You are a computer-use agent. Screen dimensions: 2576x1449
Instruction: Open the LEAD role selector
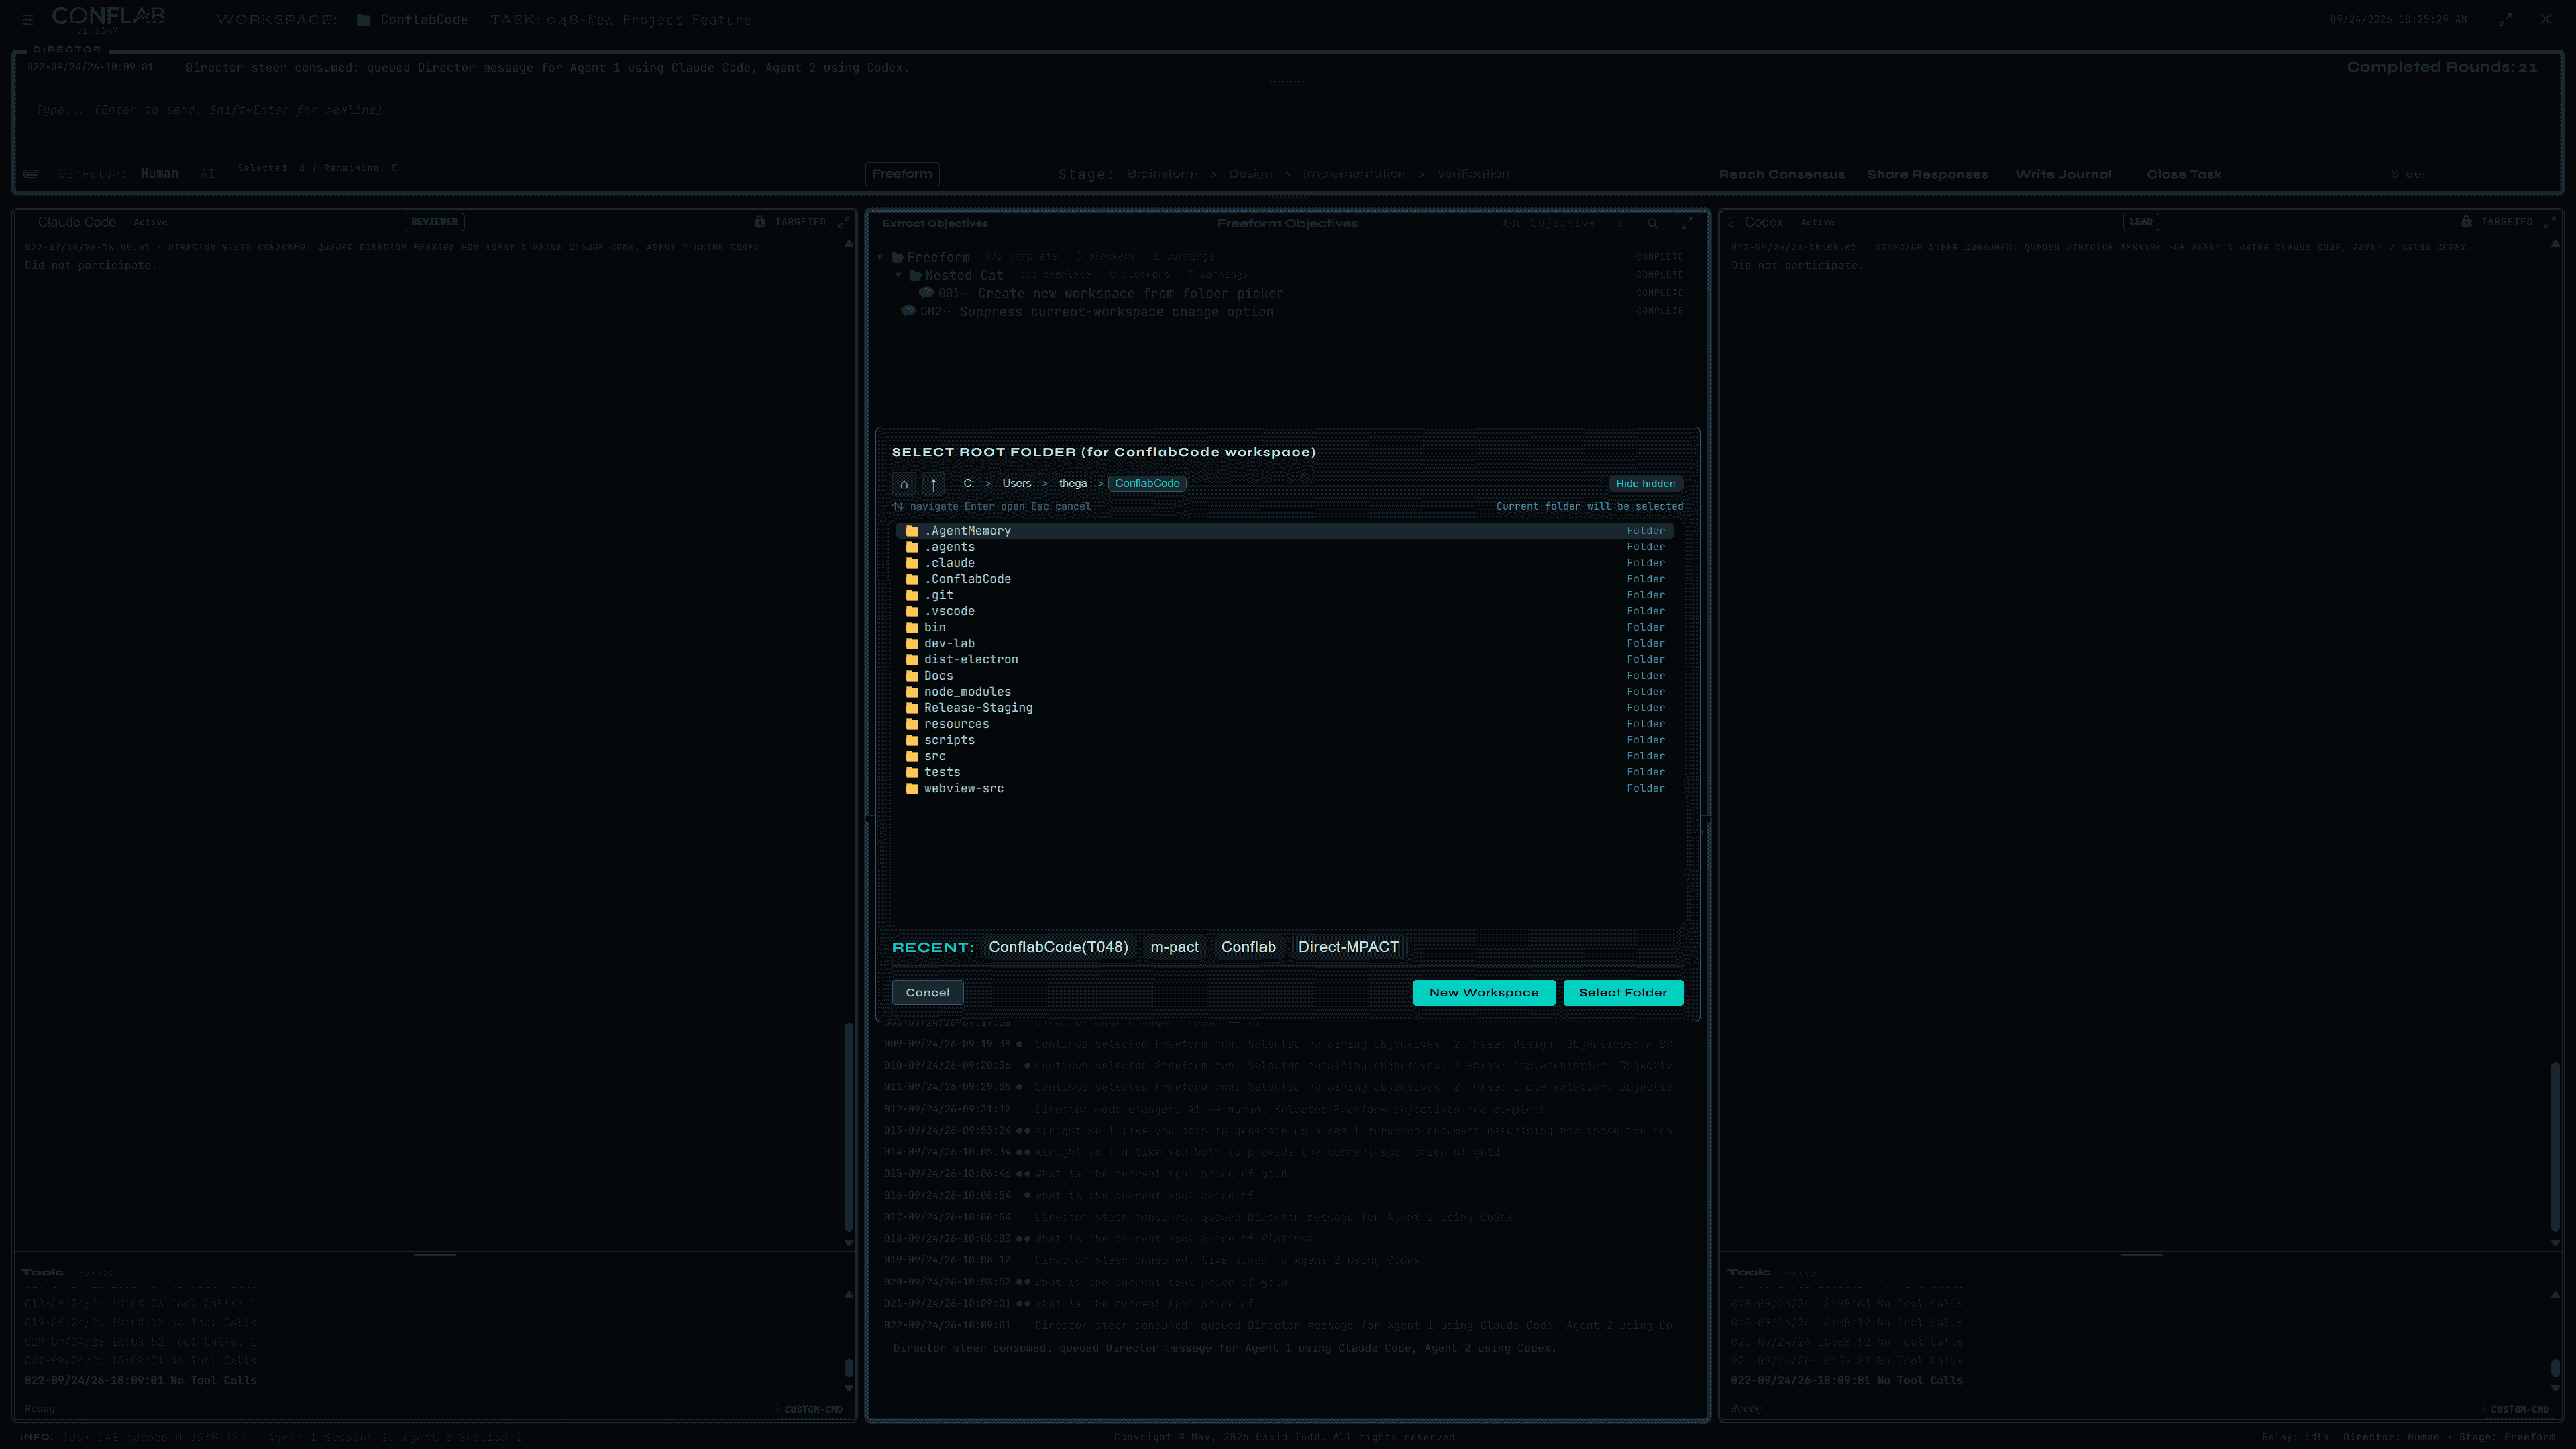pyautogui.click(x=2140, y=222)
